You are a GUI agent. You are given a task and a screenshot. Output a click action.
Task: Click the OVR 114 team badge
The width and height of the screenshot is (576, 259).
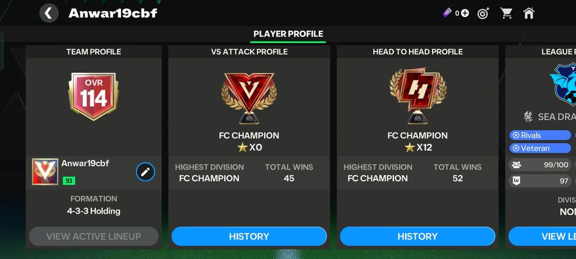point(94,96)
